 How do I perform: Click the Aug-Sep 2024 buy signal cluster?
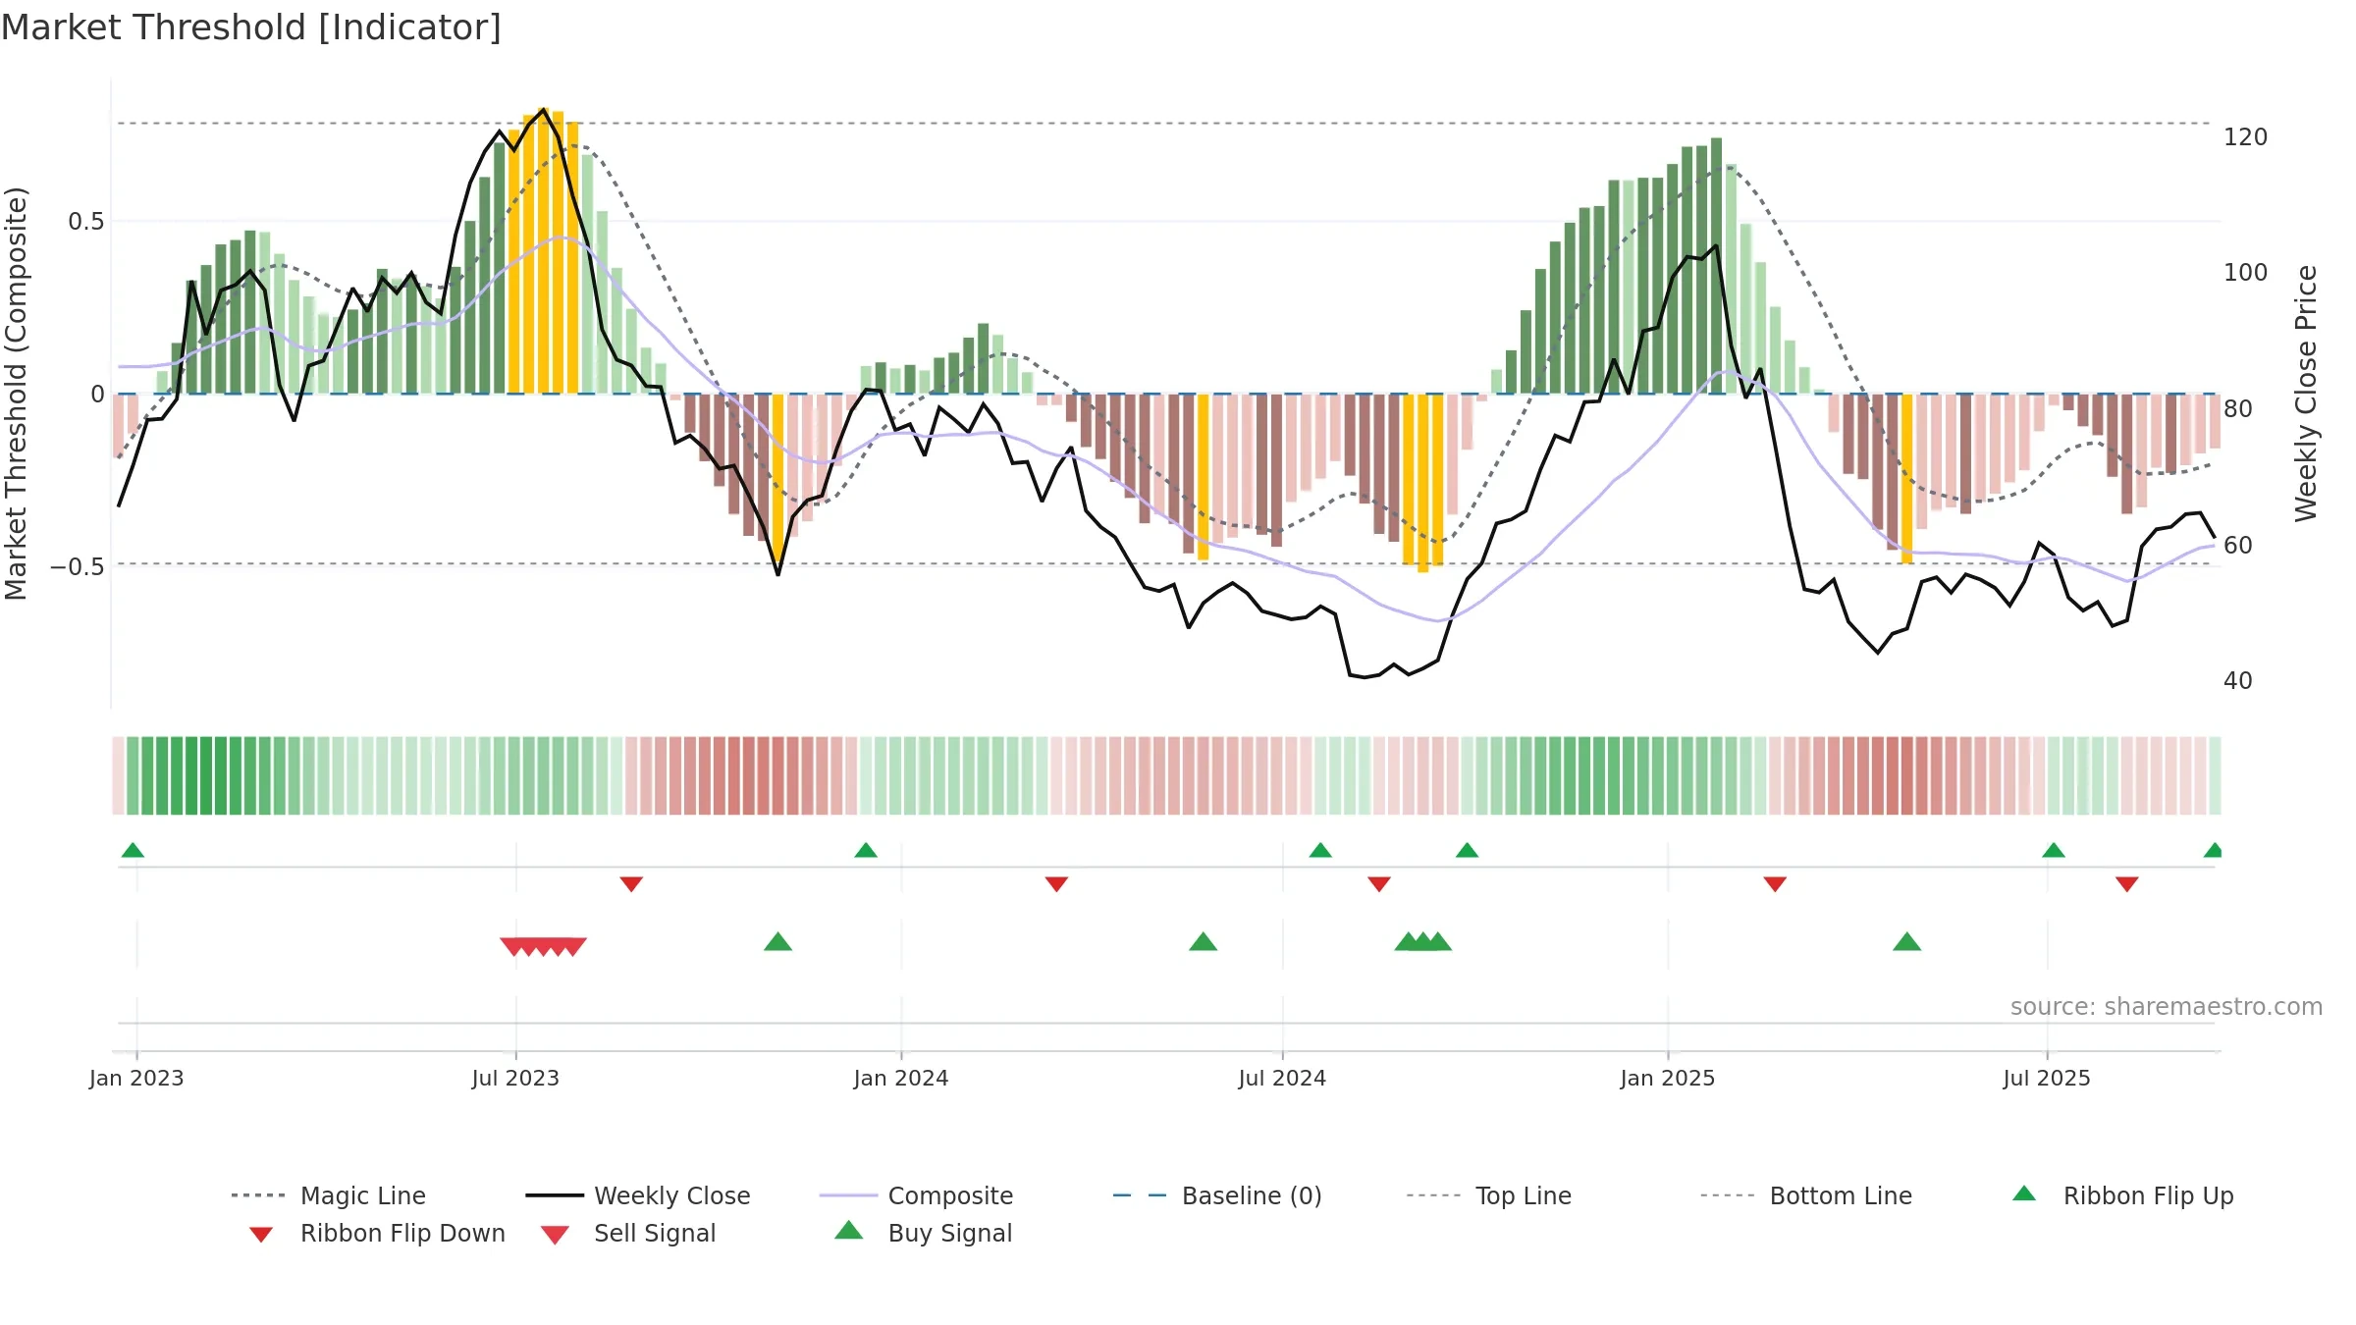[x=1423, y=941]
